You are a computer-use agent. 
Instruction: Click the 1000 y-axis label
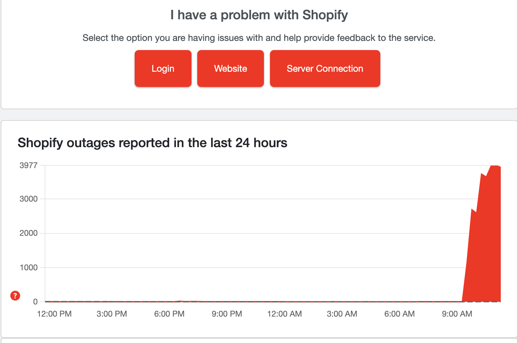pos(29,267)
